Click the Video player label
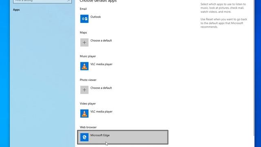 pyautogui.click(x=88, y=103)
